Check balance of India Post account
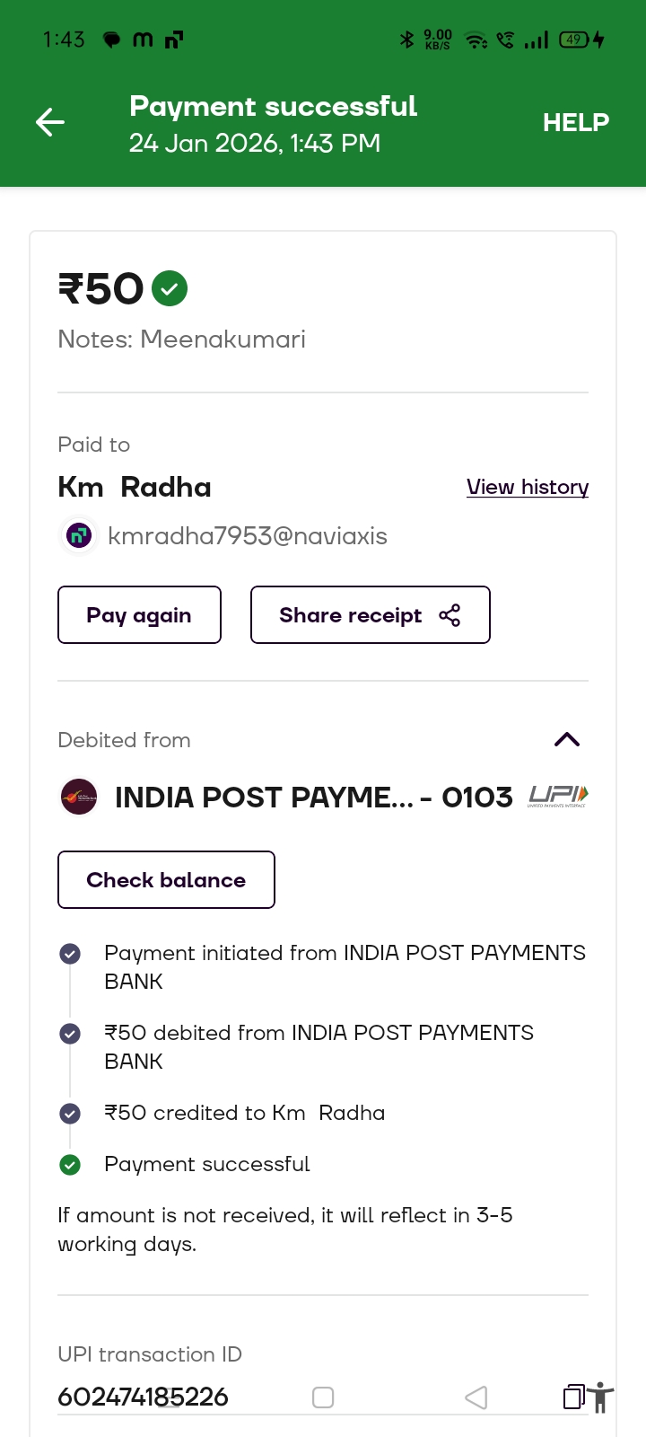This screenshot has height=1437, width=646. tap(166, 880)
